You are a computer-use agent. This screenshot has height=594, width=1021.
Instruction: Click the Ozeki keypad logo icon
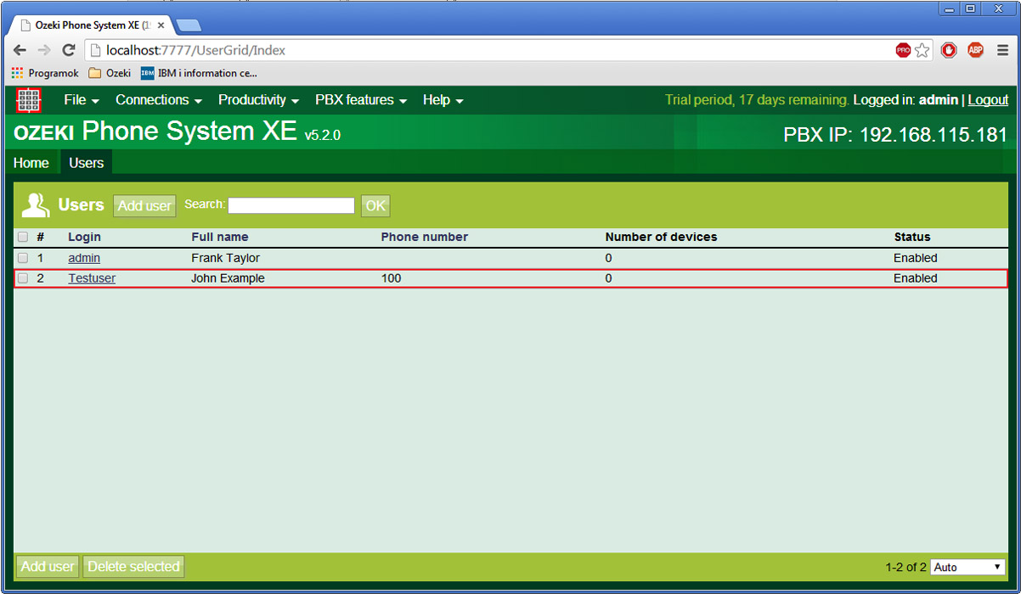[x=29, y=100]
